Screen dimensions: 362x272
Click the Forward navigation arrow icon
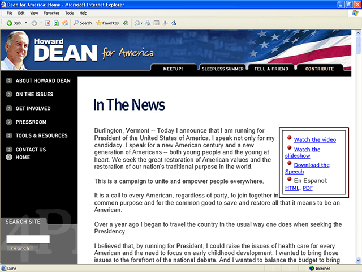(x=34, y=23)
